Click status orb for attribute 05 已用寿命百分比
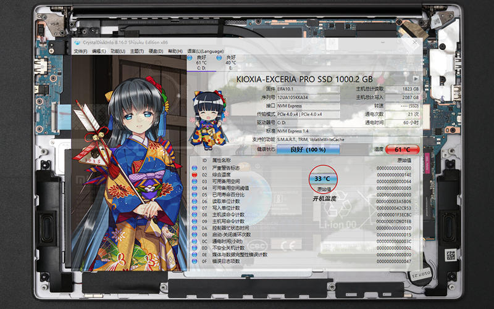Screen dimensions: 494x309 [195, 194]
